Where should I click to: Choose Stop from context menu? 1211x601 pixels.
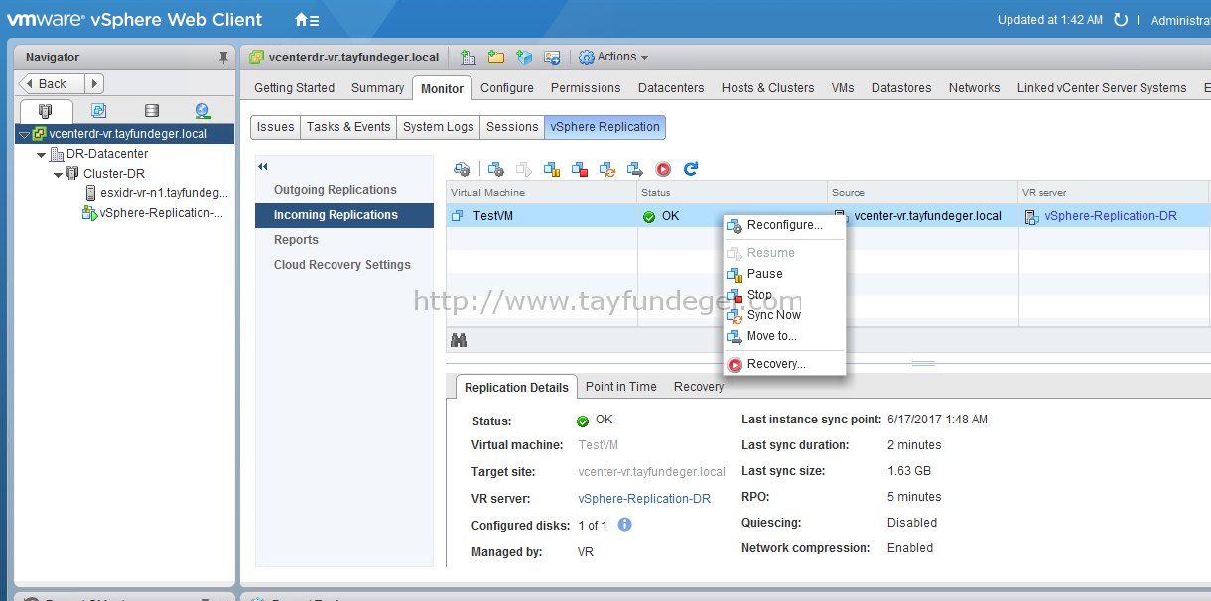(784, 295)
